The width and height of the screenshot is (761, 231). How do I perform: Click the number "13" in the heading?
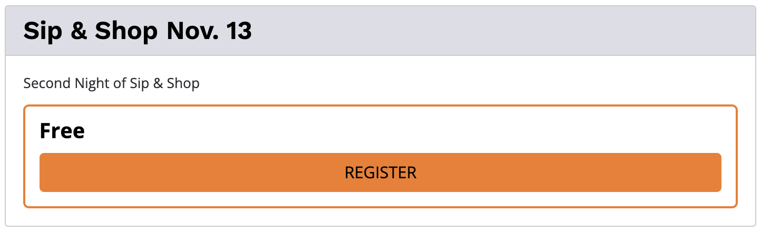(239, 32)
